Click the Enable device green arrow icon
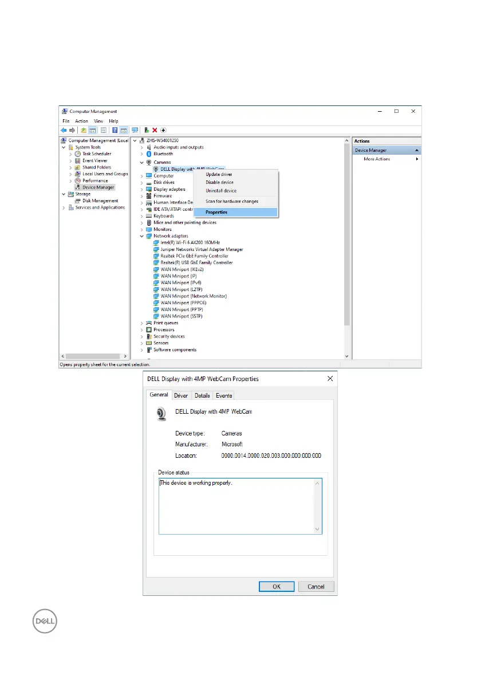The width and height of the screenshot is (481, 683). pyautogui.click(x=147, y=130)
